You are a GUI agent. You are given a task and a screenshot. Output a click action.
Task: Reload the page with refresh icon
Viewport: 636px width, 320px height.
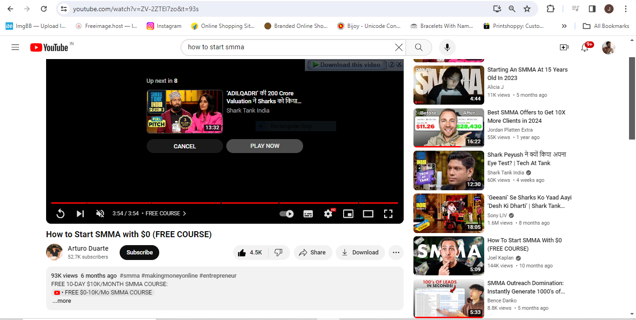coord(44,9)
